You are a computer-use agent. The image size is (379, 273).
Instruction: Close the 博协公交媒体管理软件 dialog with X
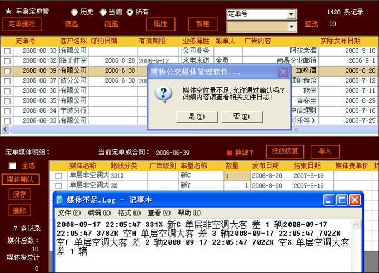point(283,72)
